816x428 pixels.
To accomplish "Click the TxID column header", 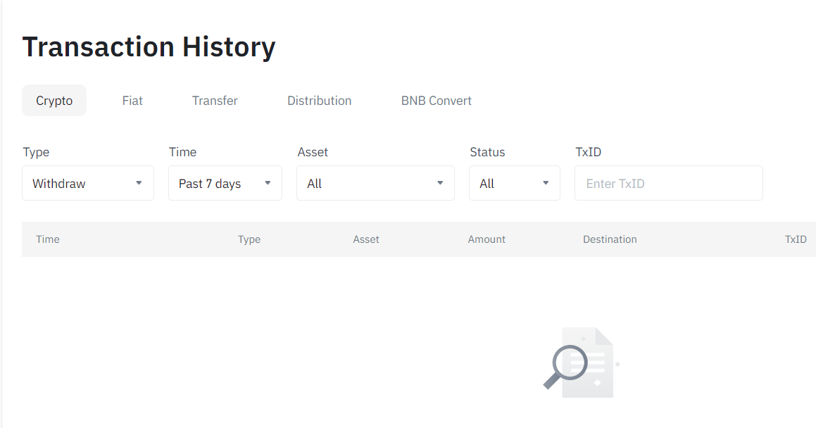I will click(796, 239).
